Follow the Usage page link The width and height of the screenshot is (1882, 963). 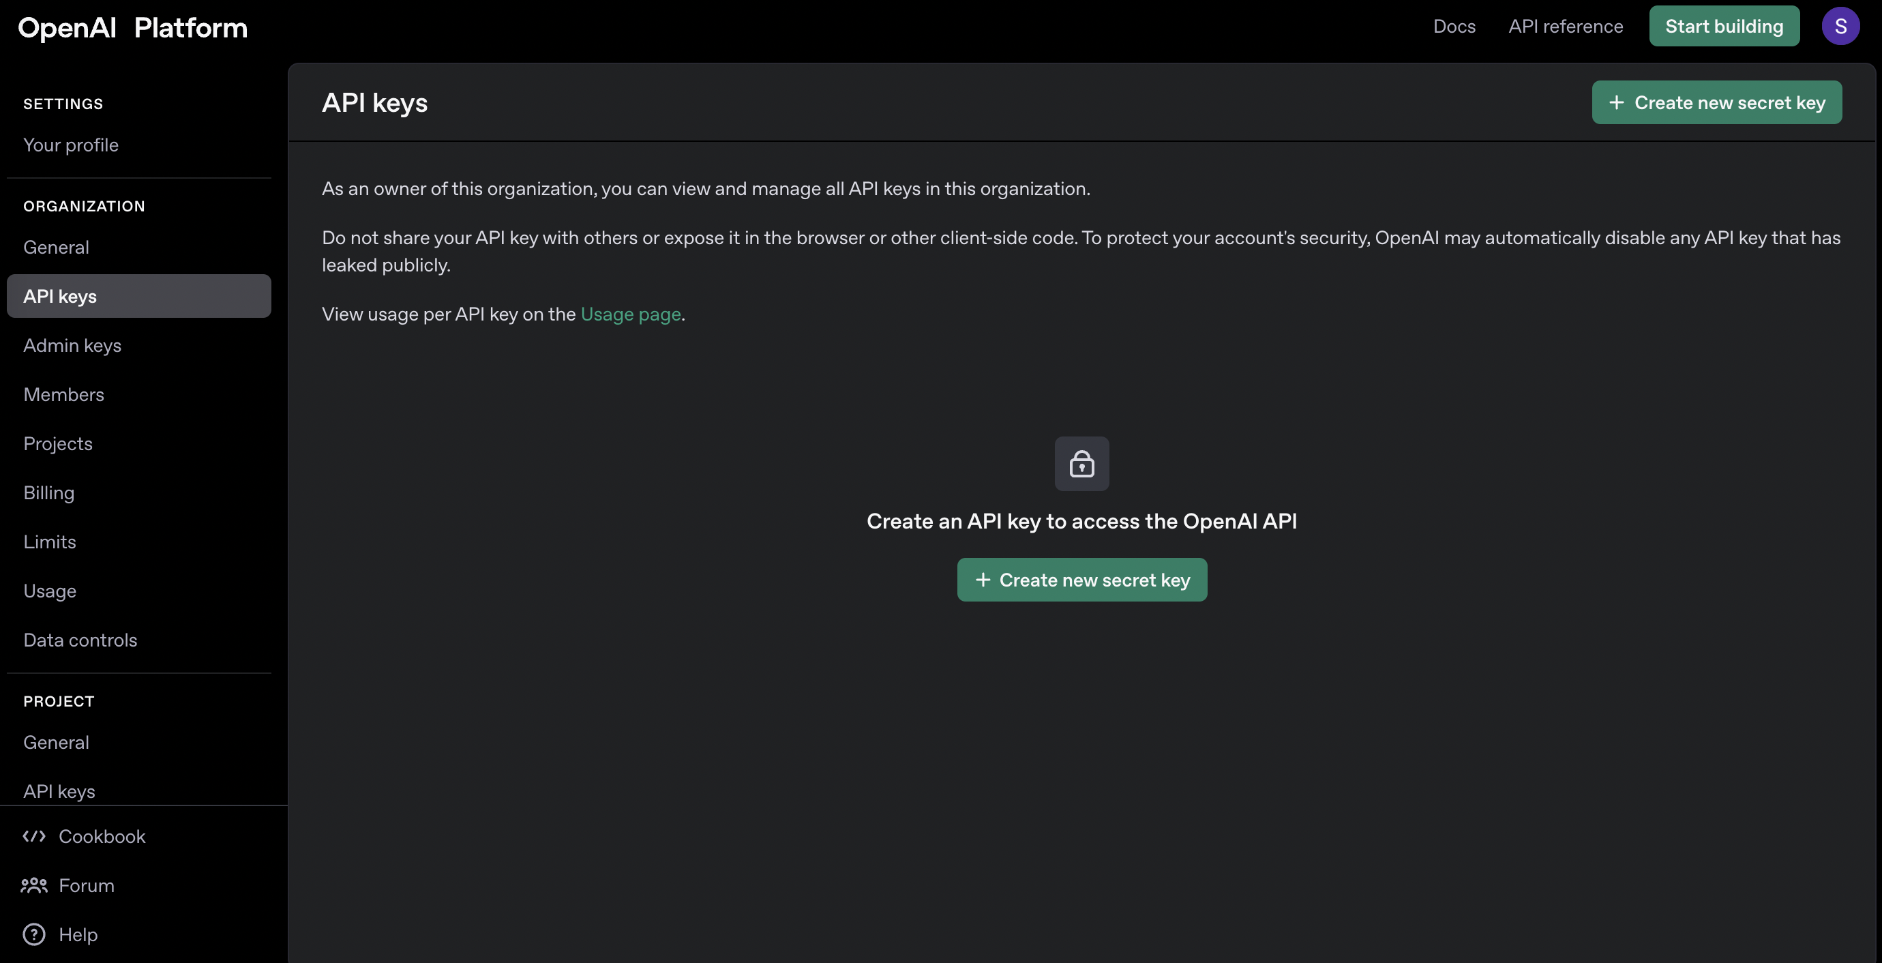click(x=631, y=314)
